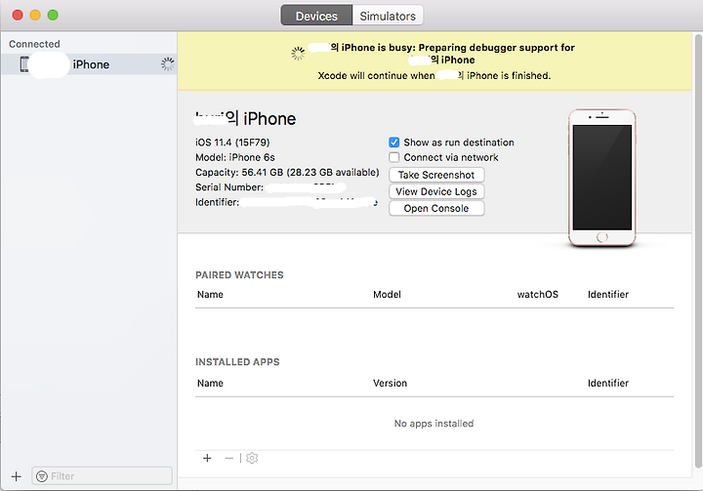Click the Version column header
This screenshot has width=703, height=491.
pyautogui.click(x=390, y=383)
